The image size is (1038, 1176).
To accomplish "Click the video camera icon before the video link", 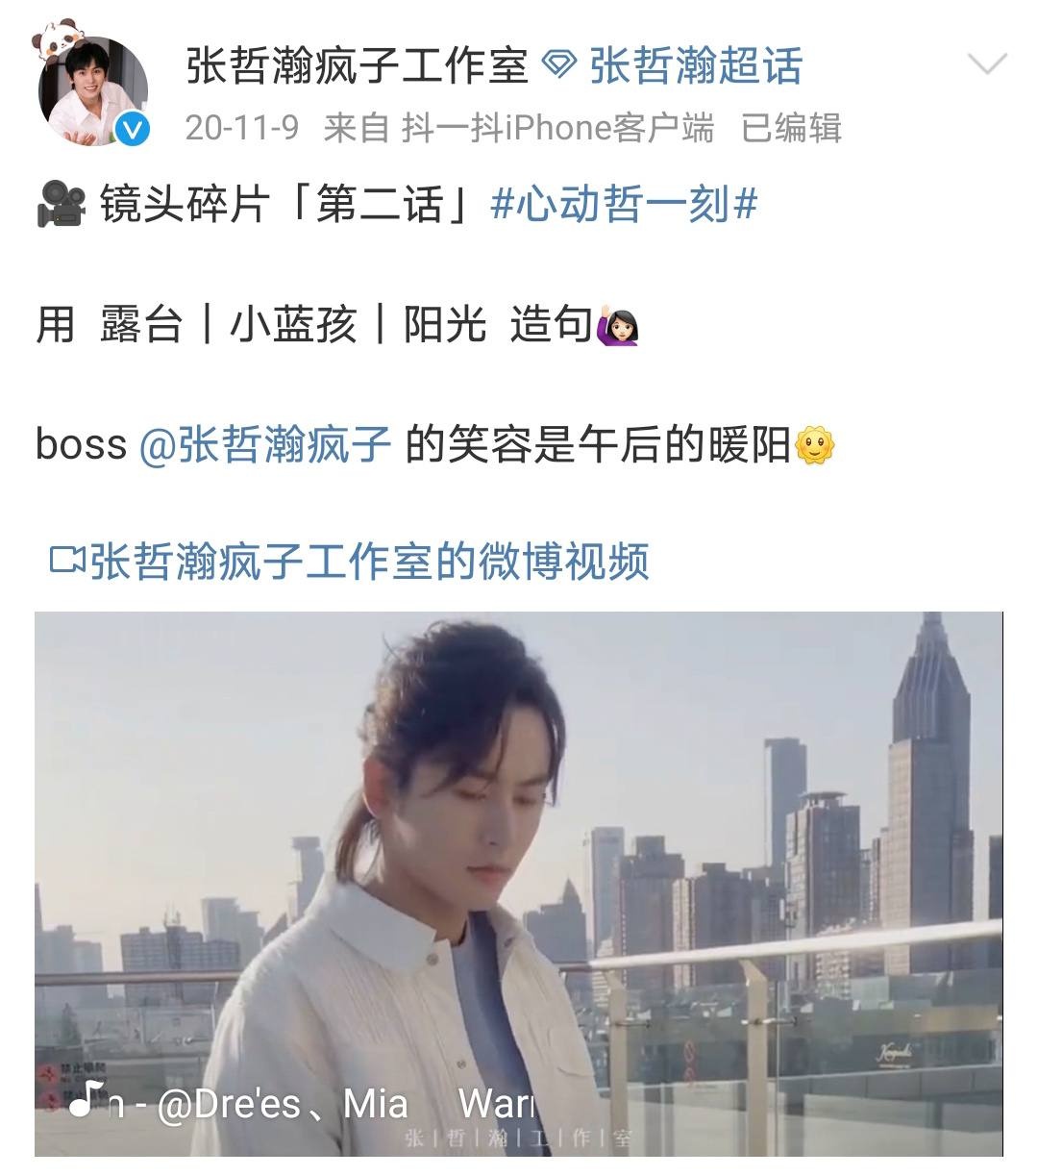I will (67, 562).
